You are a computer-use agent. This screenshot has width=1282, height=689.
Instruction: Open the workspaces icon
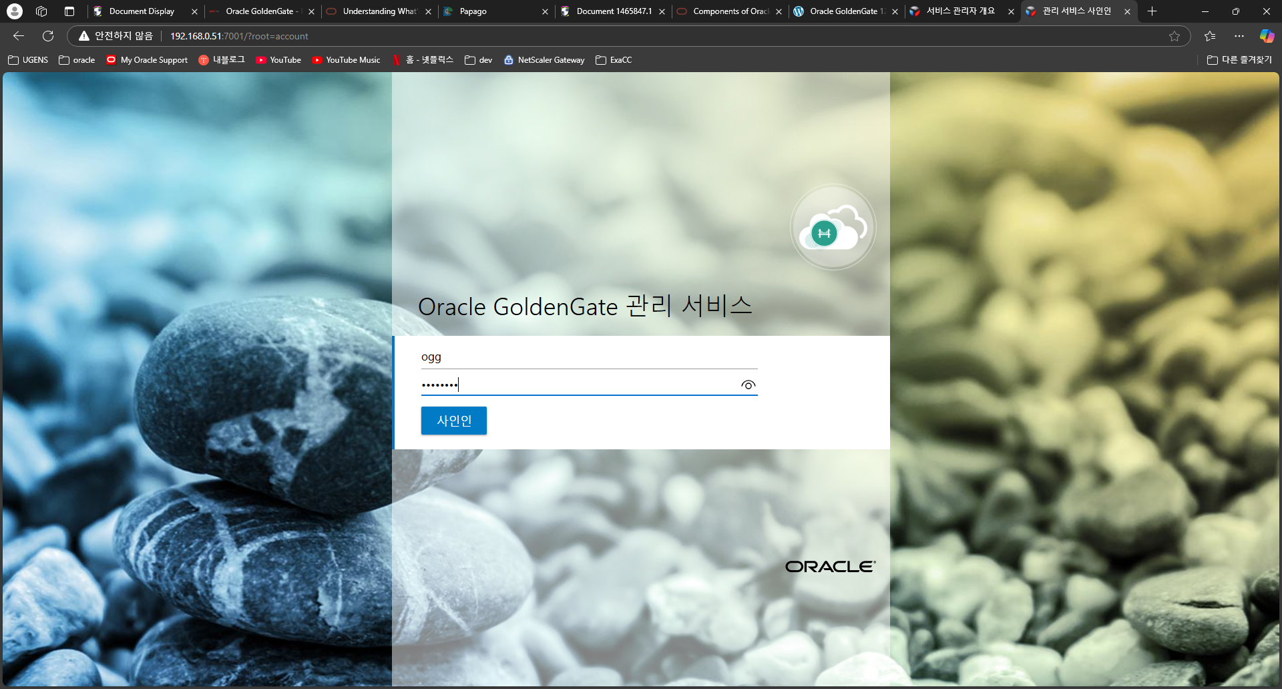pyautogui.click(x=41, y=11)
